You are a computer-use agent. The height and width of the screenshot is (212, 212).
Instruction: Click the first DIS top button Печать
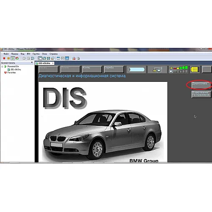(48, 69)
